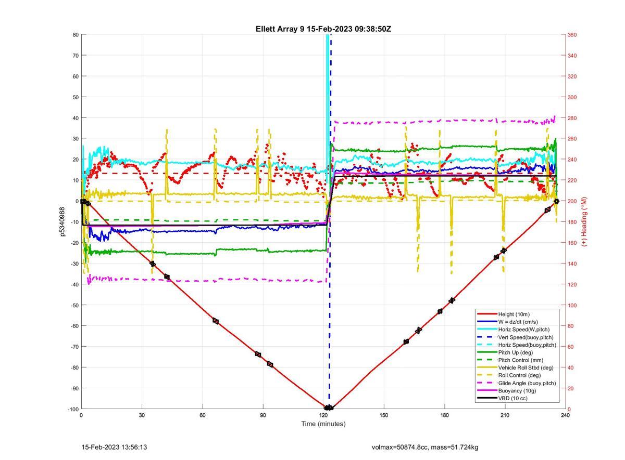Click the volmax=50874.8cc, mass=51.724kg annotation
Image resolution: width=625 pixels, height=460 pixels.
click(425, 447)
